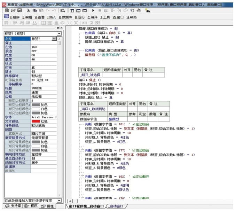Viewport: 236px width, 211px height.
Task: Click the Center horizontally in window icon
Action: pyautogui.click(x=44, y=23)
